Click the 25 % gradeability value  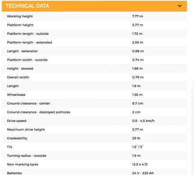(136, 138)
